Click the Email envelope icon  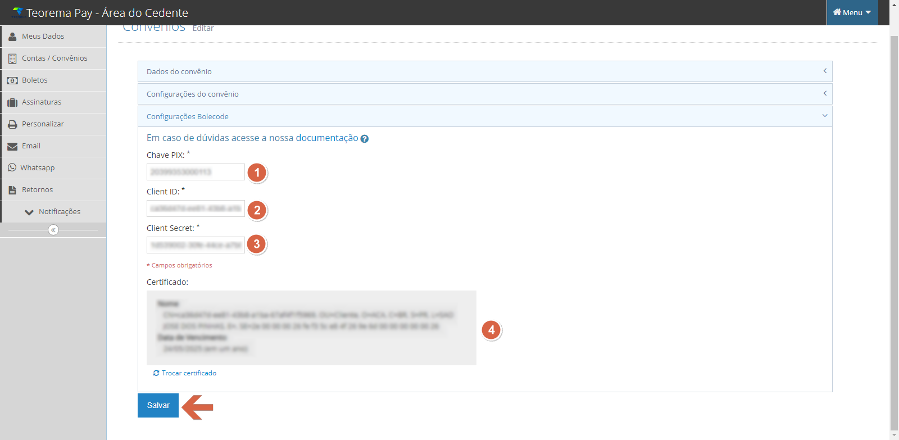(x=12, y=146)
